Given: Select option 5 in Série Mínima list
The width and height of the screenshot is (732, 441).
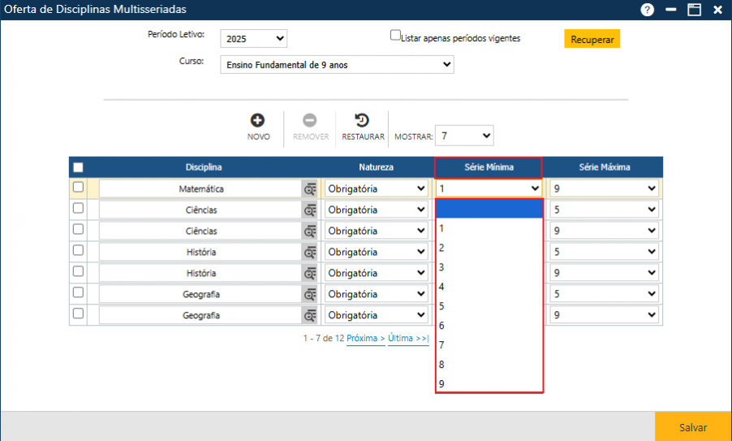Looking at the screenshot, I should click(441, 306).
